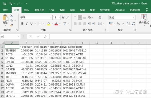Viewport: 151px width, 98px height.
Task: Open the Alignment dialog launcher in 对齐方式 group
Action: [x=105, y=30]
